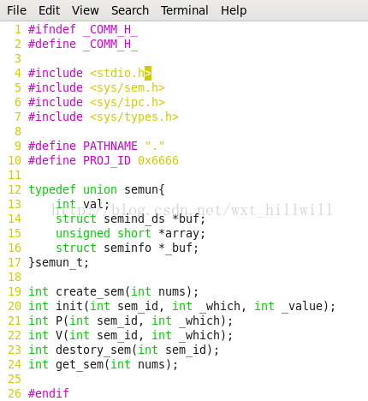
Task: Open the Search menu
Action: point(130,10)
